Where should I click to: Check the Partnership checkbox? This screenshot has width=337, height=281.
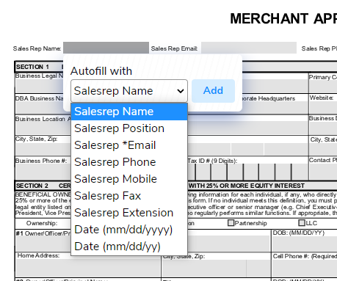tap(231, 223)
